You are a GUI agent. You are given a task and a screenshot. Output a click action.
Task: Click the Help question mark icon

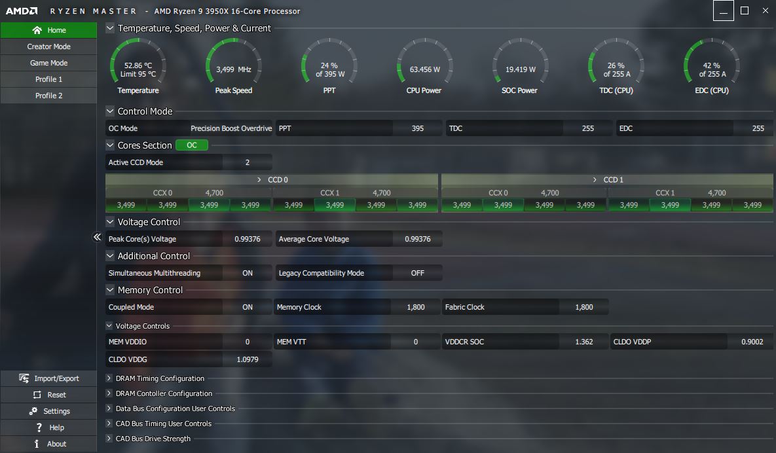pyautogui.click(x=39, y=427)
